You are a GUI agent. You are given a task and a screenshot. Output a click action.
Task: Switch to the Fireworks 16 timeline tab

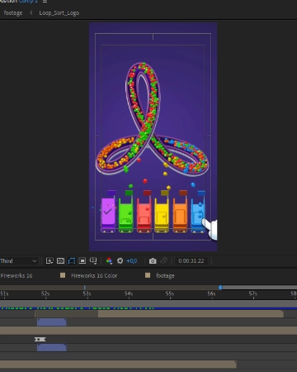point(16,275)
